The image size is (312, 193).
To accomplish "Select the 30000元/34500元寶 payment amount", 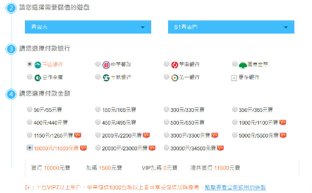I will [166, 148].
